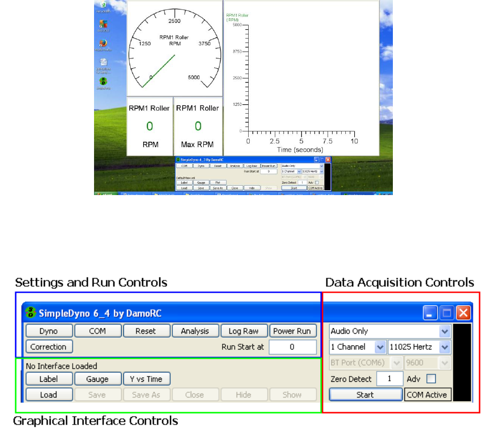This screenshot has height=435, width=489.
Task: Click the Label button in the enlarged panel
Action: [x=49, y=379]
